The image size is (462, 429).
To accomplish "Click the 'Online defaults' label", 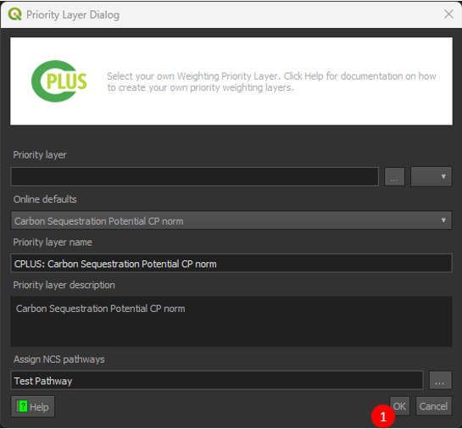I will [45, 199].
